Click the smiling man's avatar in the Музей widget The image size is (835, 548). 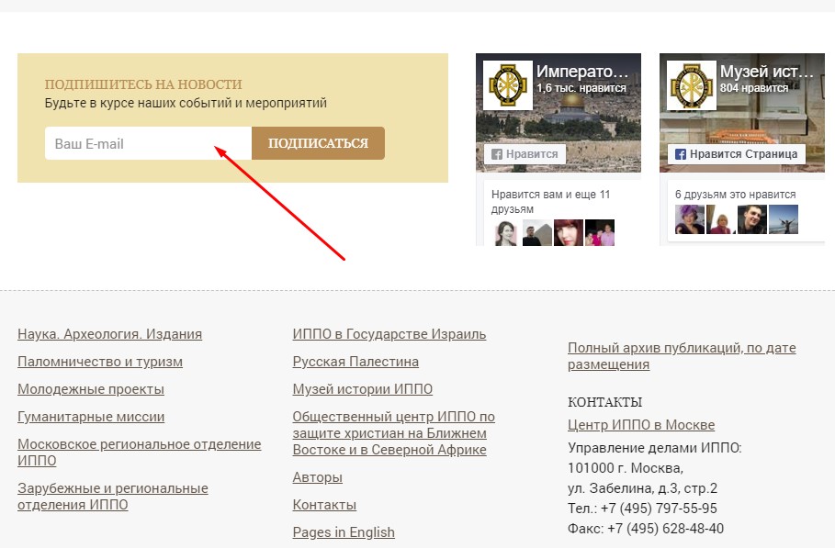click(x=752, y=220)
